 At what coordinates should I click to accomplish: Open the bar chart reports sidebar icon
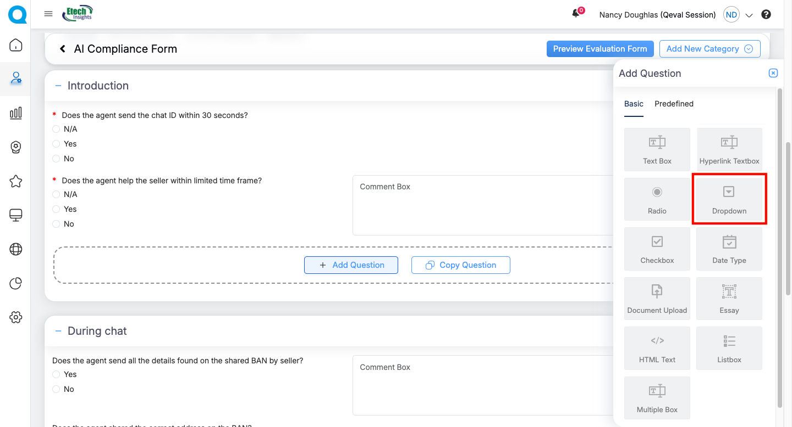click(x=16, y=113)
